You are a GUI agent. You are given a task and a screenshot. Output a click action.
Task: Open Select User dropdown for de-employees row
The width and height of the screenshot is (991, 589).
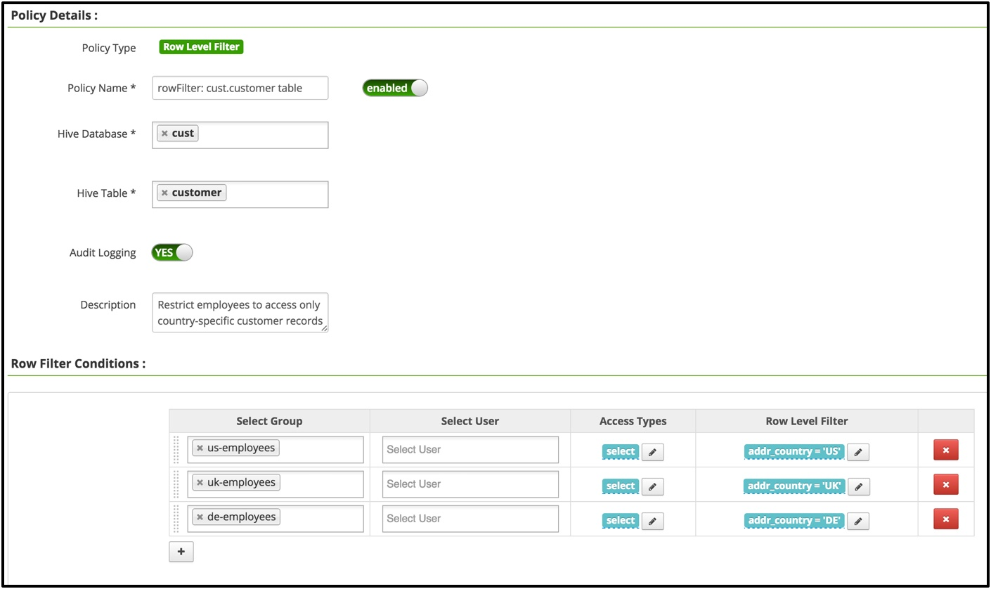click(469, 519)
